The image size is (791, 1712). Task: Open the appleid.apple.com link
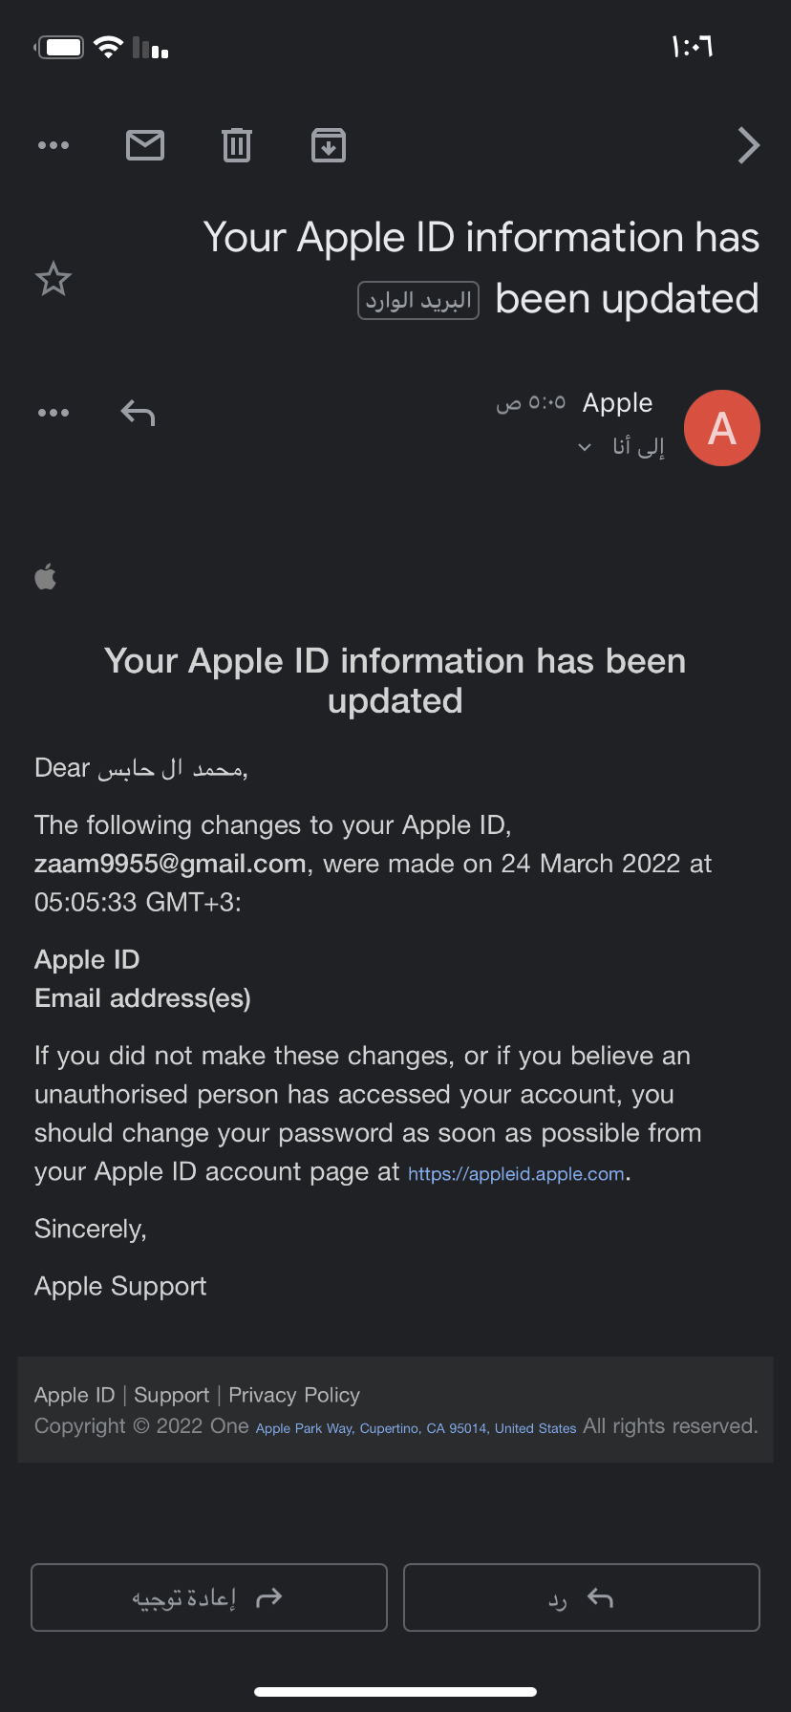pyautogui.click(x=516, y=1173)
